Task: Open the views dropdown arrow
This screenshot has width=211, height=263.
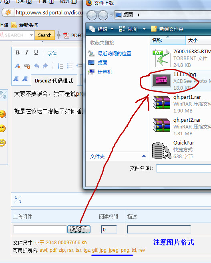Action: pos(144,29)
